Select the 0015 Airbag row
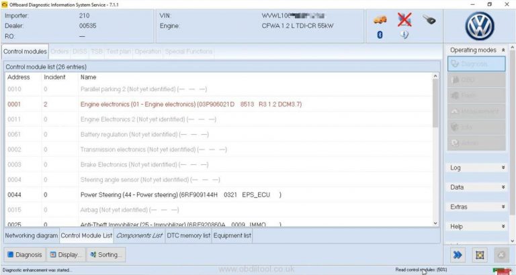 click(218, 210)
